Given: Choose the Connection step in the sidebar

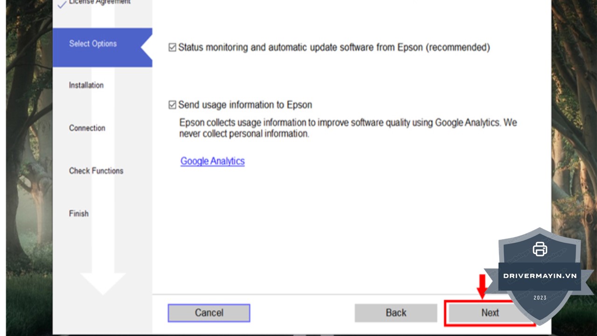Looking at the screenshot, I should coord(87,128).
